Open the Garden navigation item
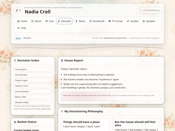Image resolution: width=175 pixels, height=131 pixels. point(133,21)
